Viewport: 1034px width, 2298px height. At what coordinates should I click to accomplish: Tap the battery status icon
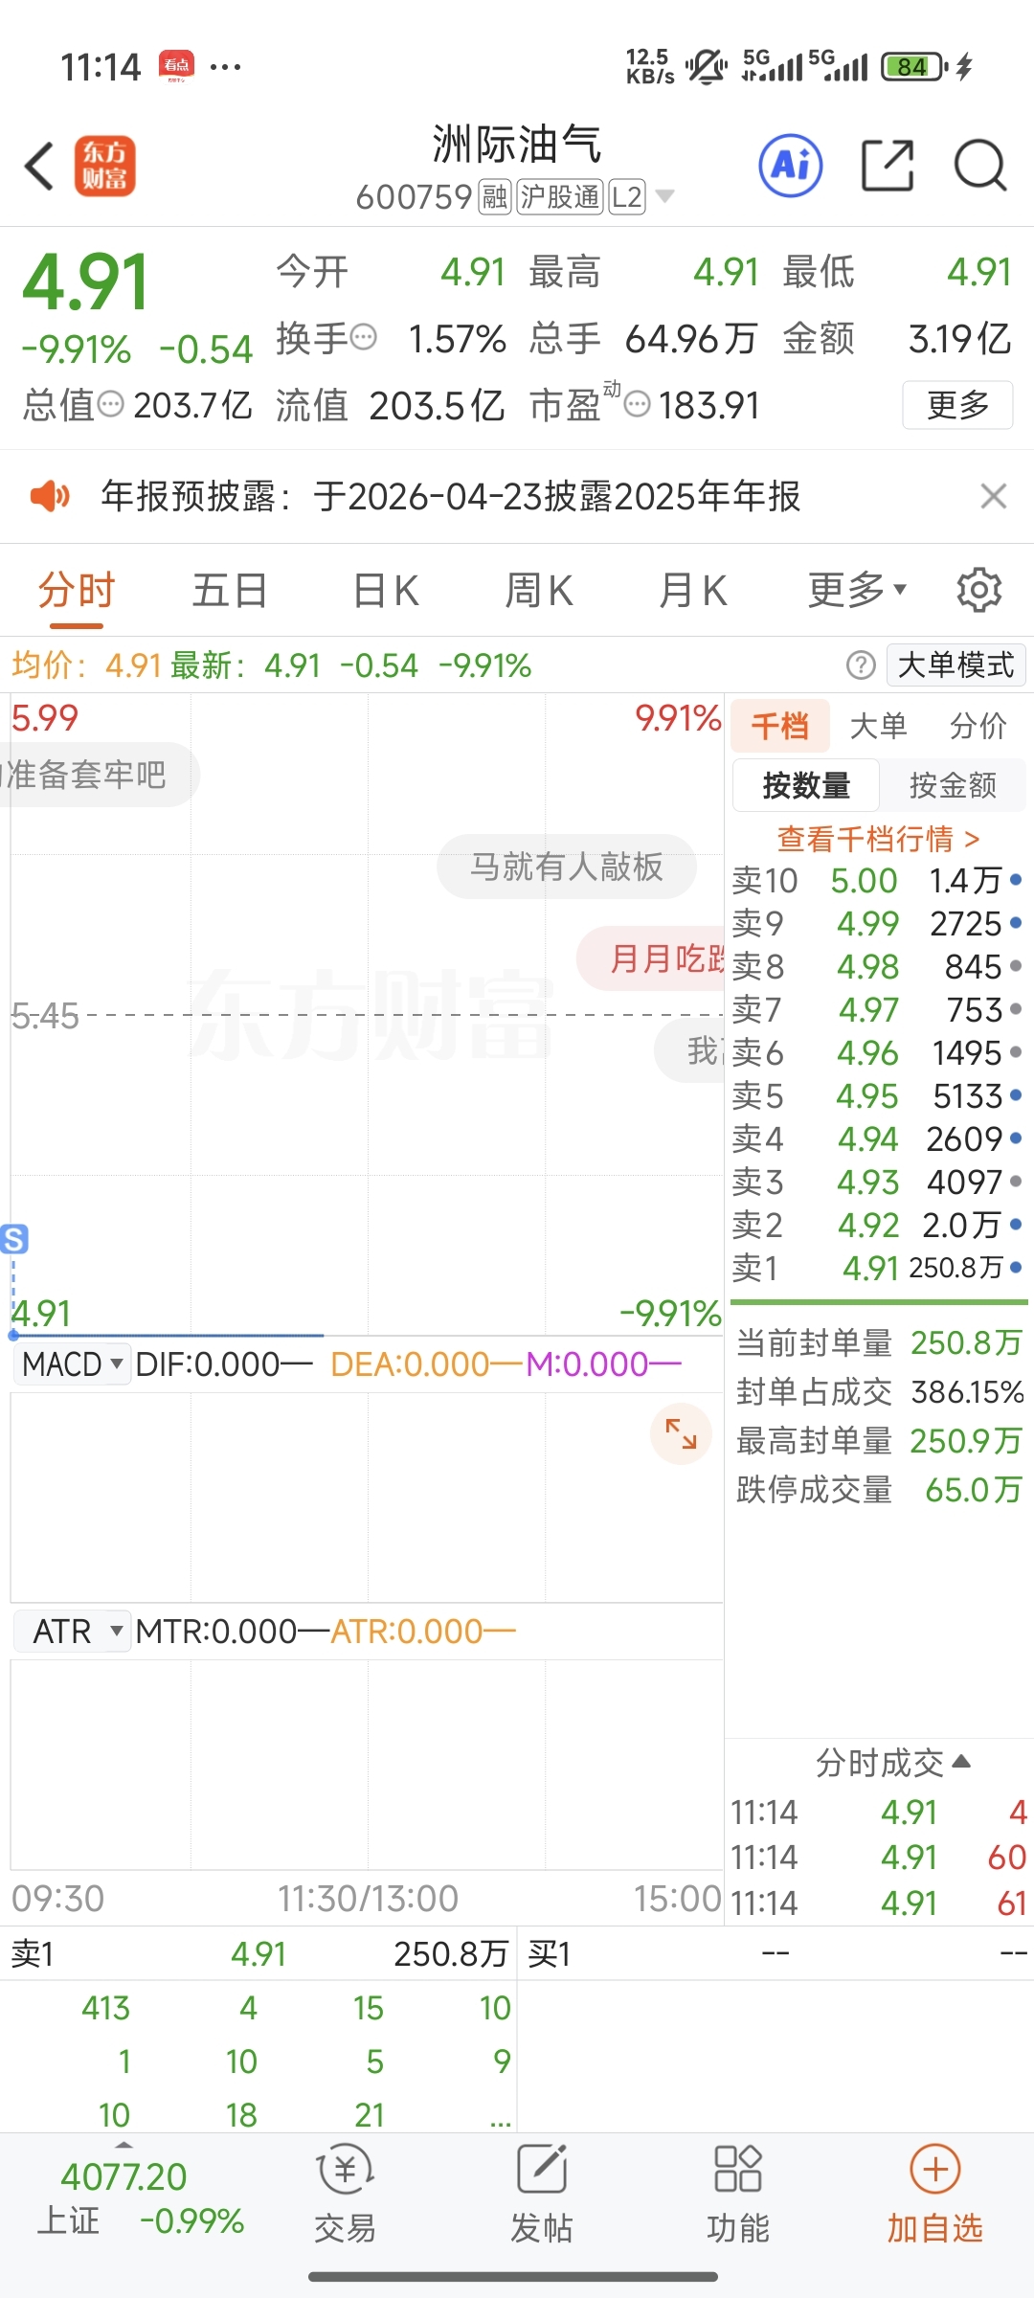coord(915,66)
